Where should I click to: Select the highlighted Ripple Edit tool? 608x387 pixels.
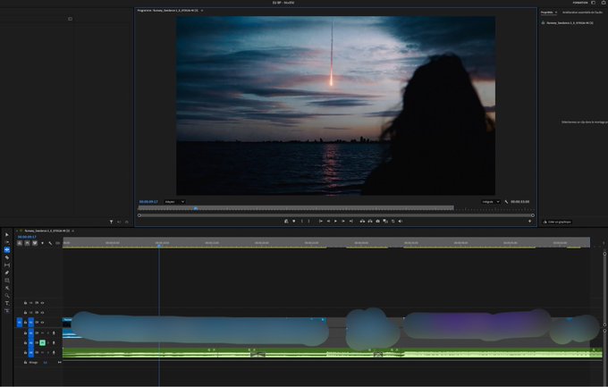point(7,250)
